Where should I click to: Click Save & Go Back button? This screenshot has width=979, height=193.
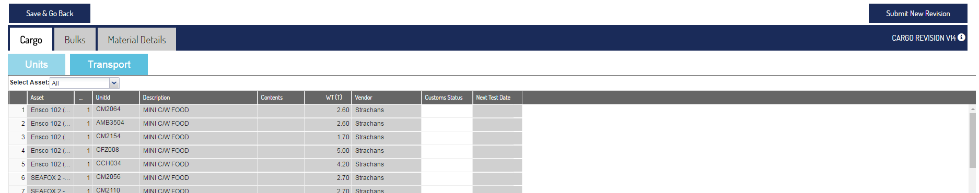pos(50,14)
